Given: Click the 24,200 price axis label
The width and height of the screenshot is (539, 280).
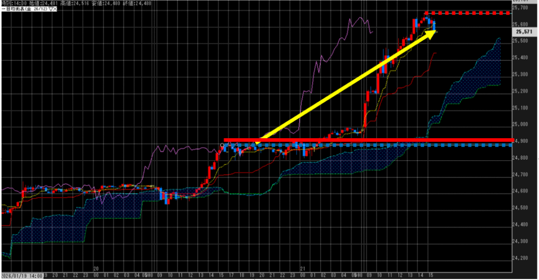Looking at the screenshot, I should (523, 258).
